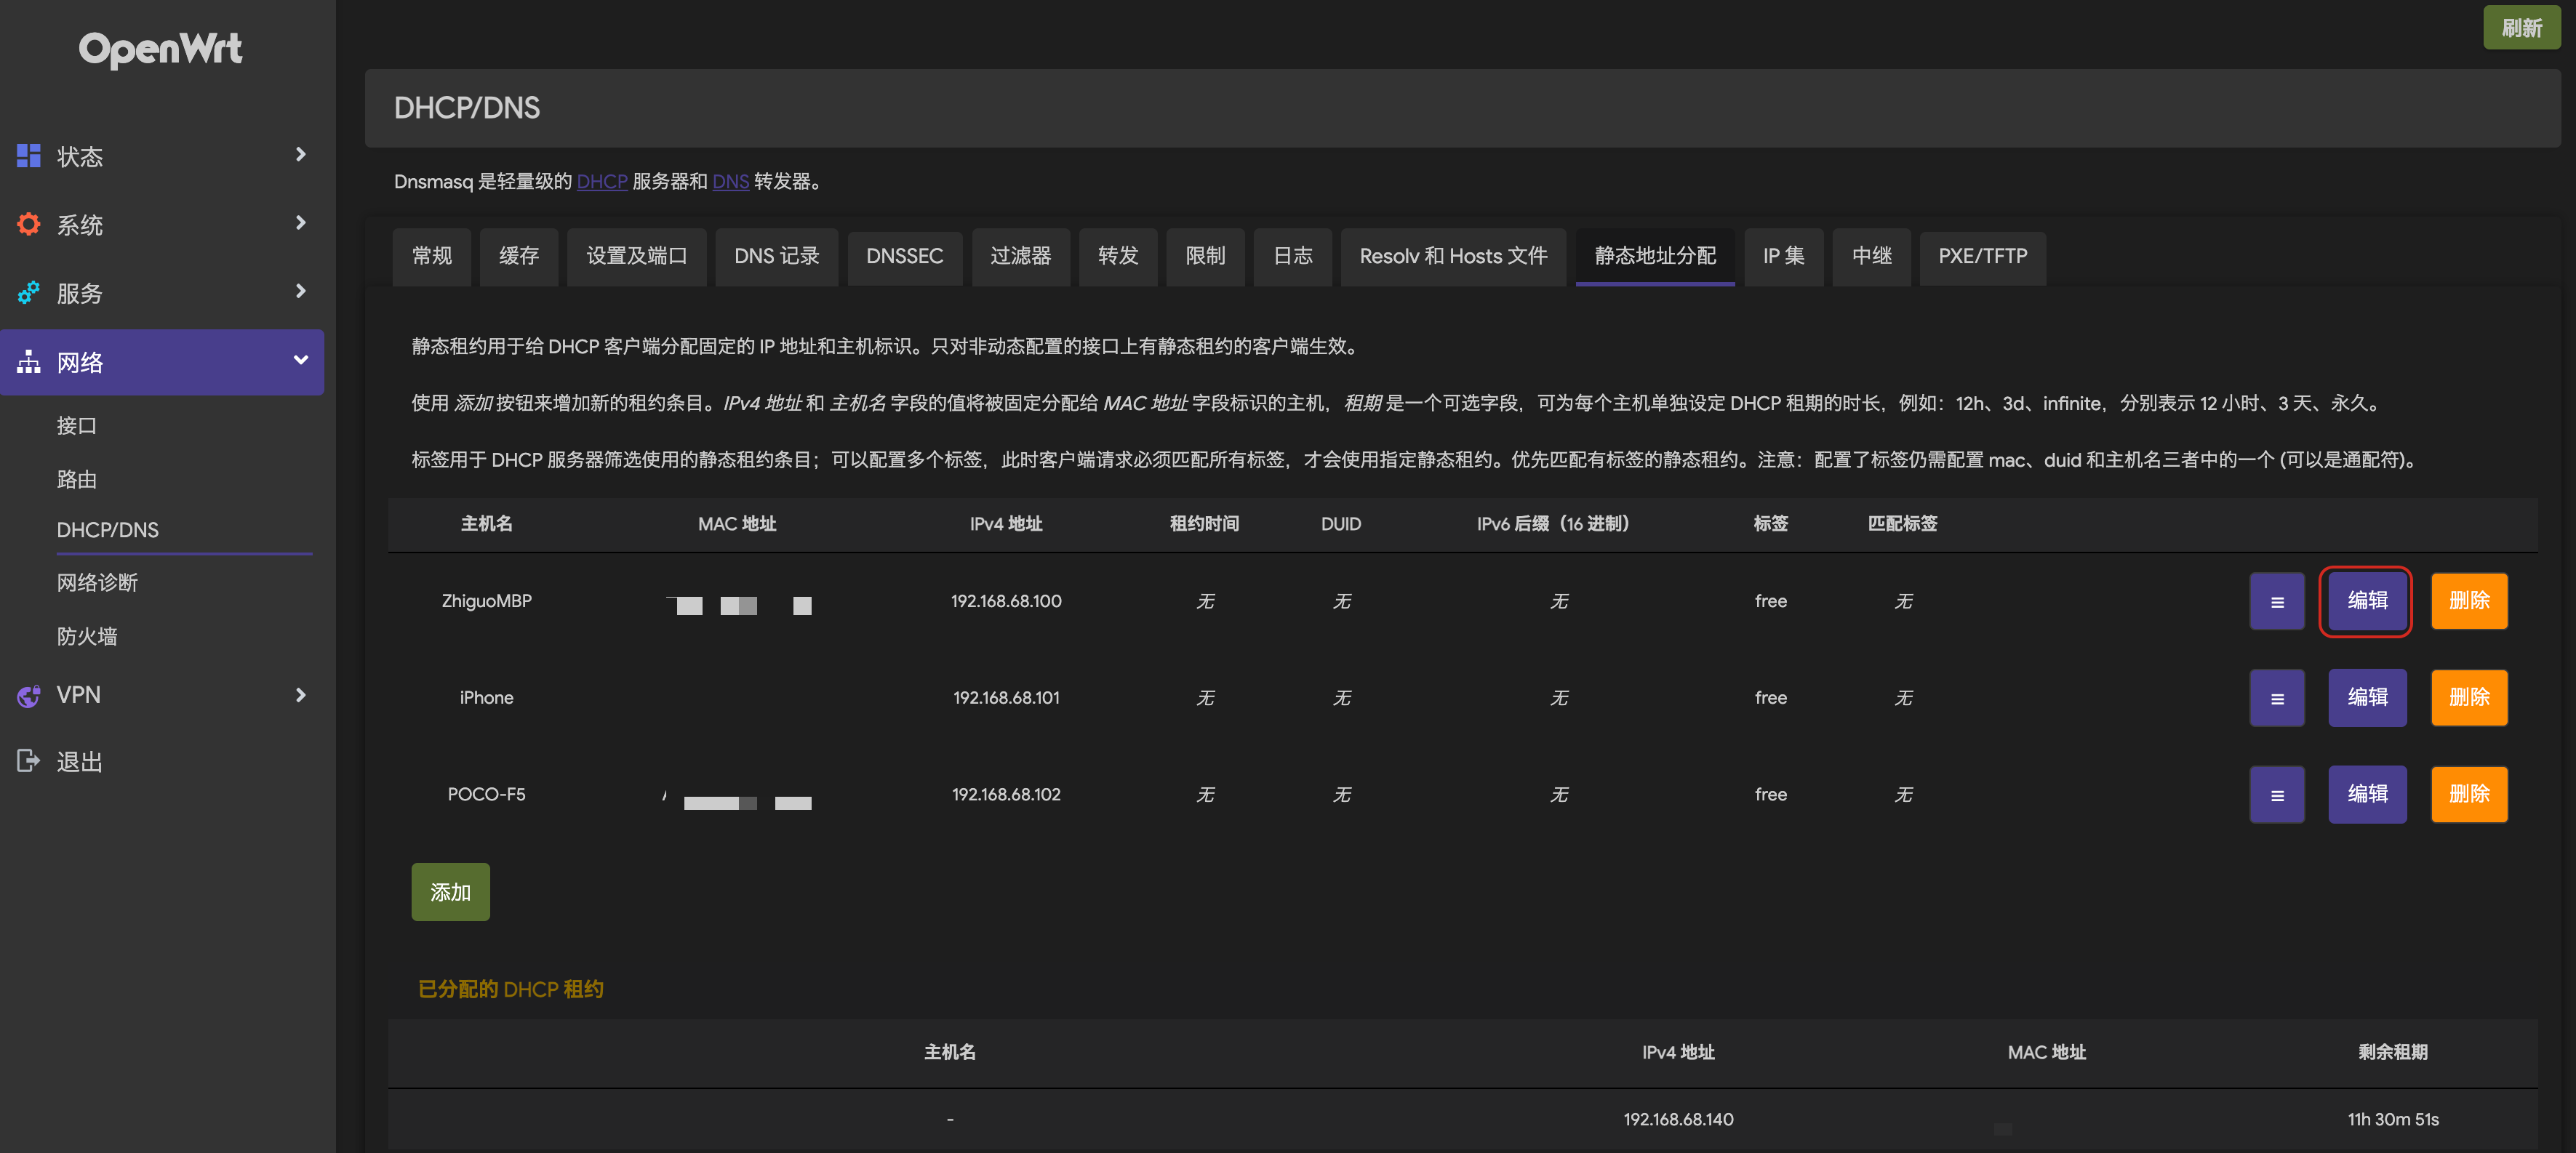
Task: Click drag handle icon for POCO-F5 row
Action: pyautogui.click(x=2276, y=795)
